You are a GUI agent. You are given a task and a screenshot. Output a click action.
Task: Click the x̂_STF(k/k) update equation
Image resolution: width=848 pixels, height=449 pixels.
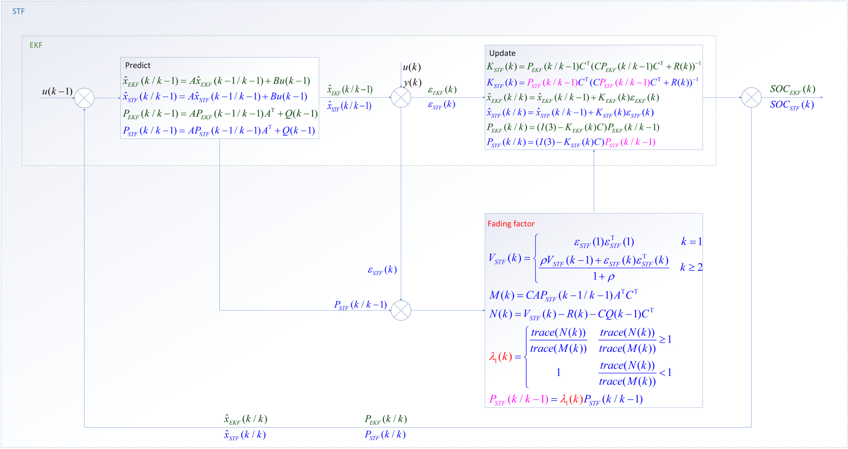(570, 113)
